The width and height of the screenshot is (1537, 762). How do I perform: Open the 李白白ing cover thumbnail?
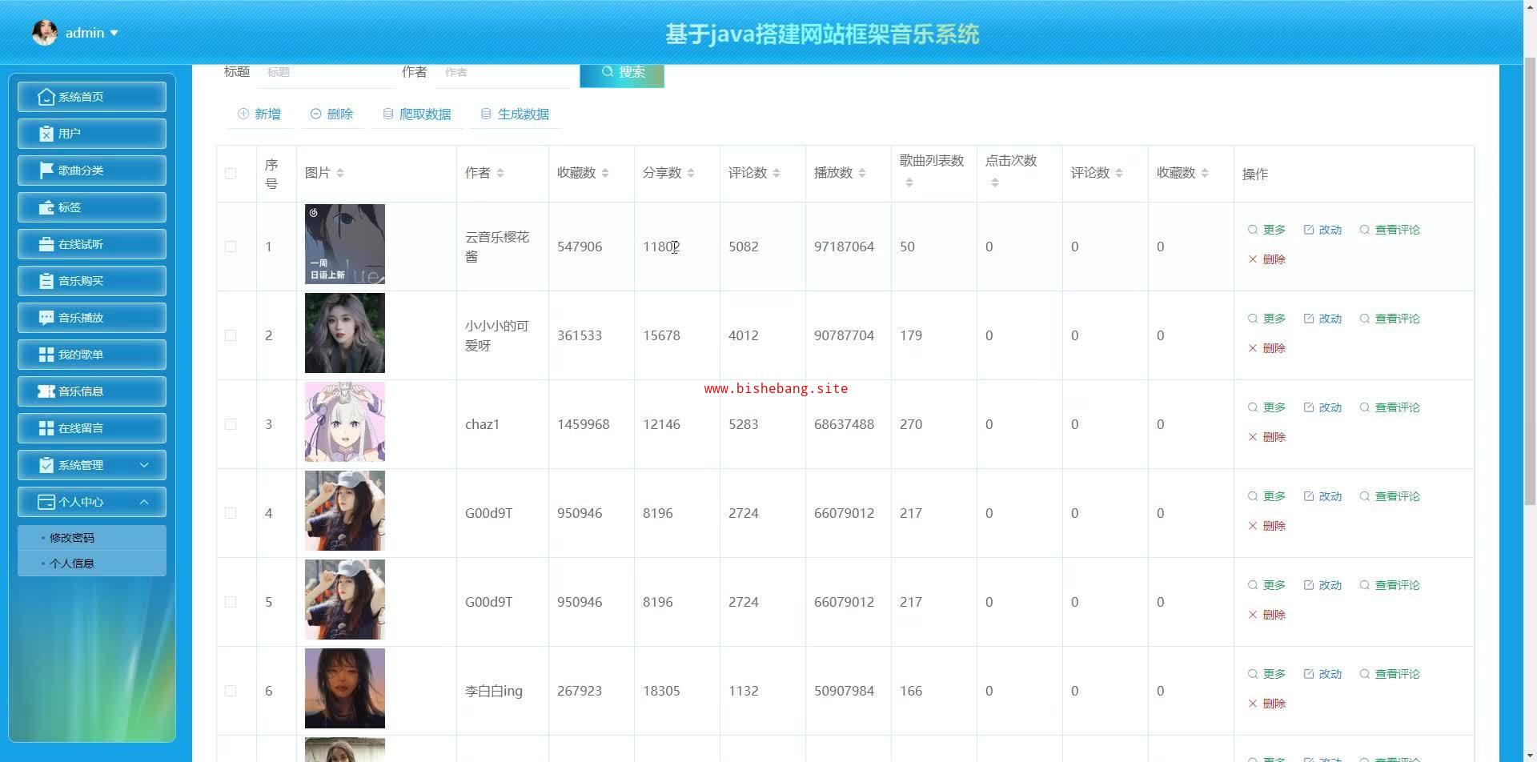tap(345, 688)
